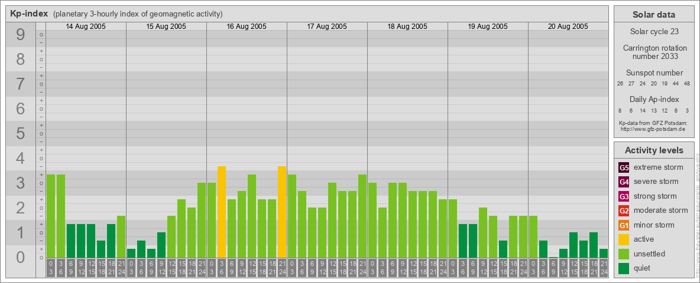Click the G3 strong storm badge
The height and width of the screenshot is (283, 700).
[624, 196]
